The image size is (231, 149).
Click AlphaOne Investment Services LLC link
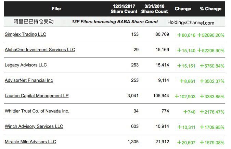tap(40, 50)
